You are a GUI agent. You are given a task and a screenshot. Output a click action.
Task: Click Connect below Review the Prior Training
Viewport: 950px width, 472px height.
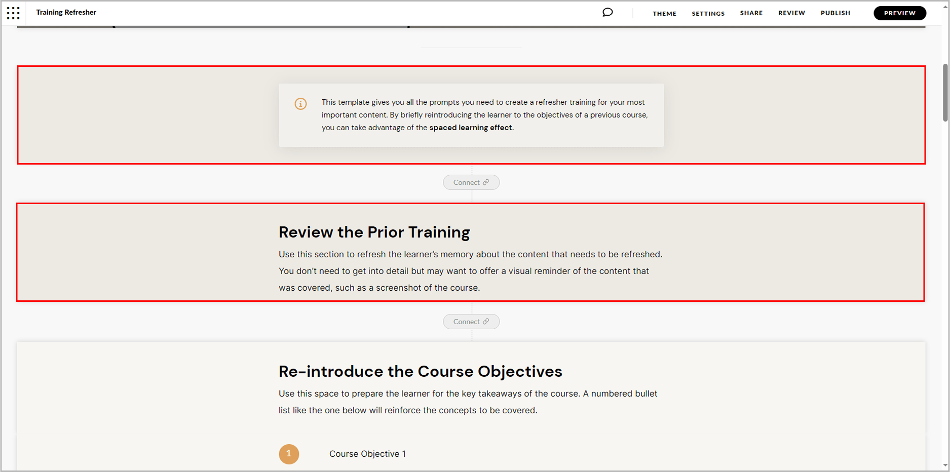pos(471,321)
